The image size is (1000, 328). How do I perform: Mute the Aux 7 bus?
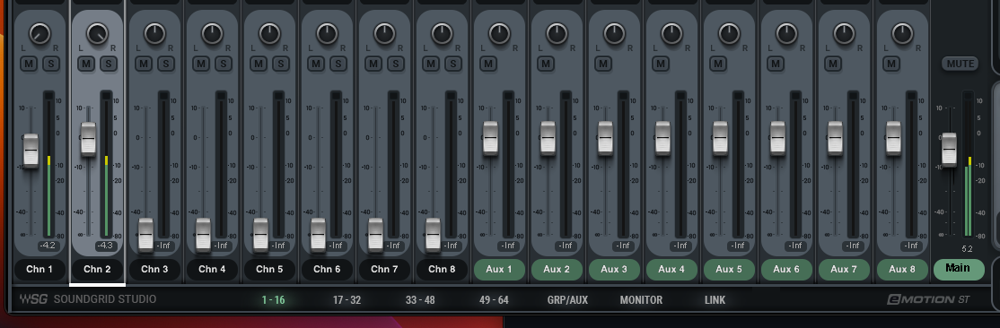click(832, 64)
